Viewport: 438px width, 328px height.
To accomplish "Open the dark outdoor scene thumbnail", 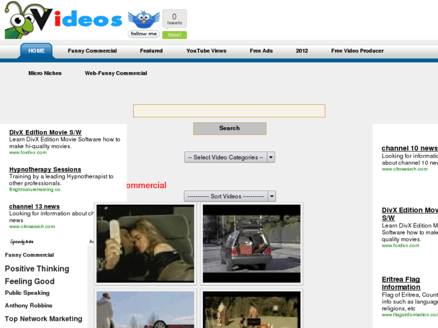I will [x=252, y=309].
